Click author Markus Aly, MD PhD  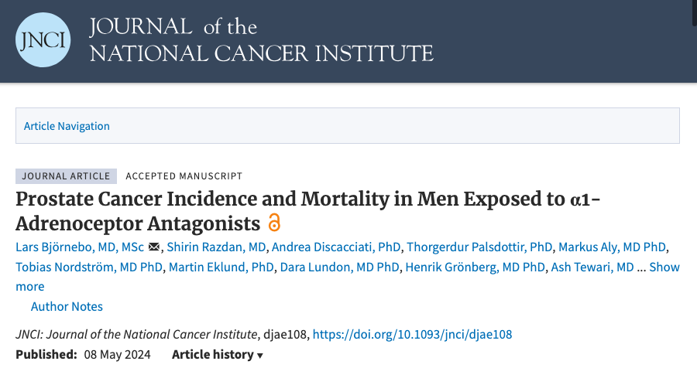[x=612, y=247]
